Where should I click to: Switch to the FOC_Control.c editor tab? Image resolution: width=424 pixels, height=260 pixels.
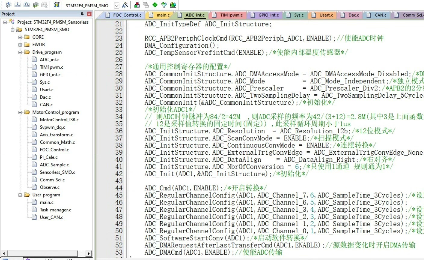tap(124, 15)
